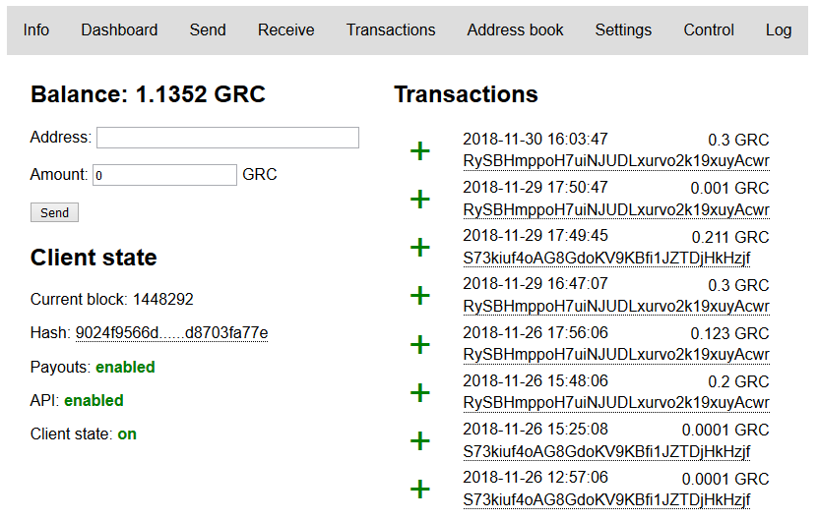Click the plus icon for 2018-11-29 17:50:47 transaction
This screenshot has height=520, width=819.
pos(420,200)
